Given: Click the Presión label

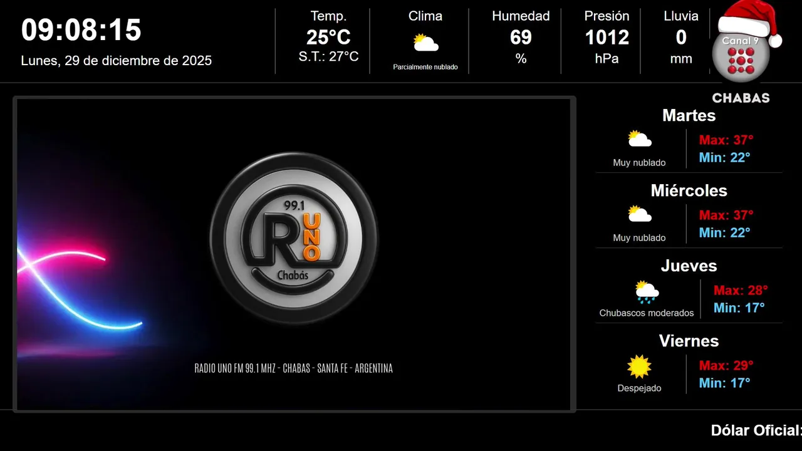Looking at the screenshot, I should click(607, 16).
